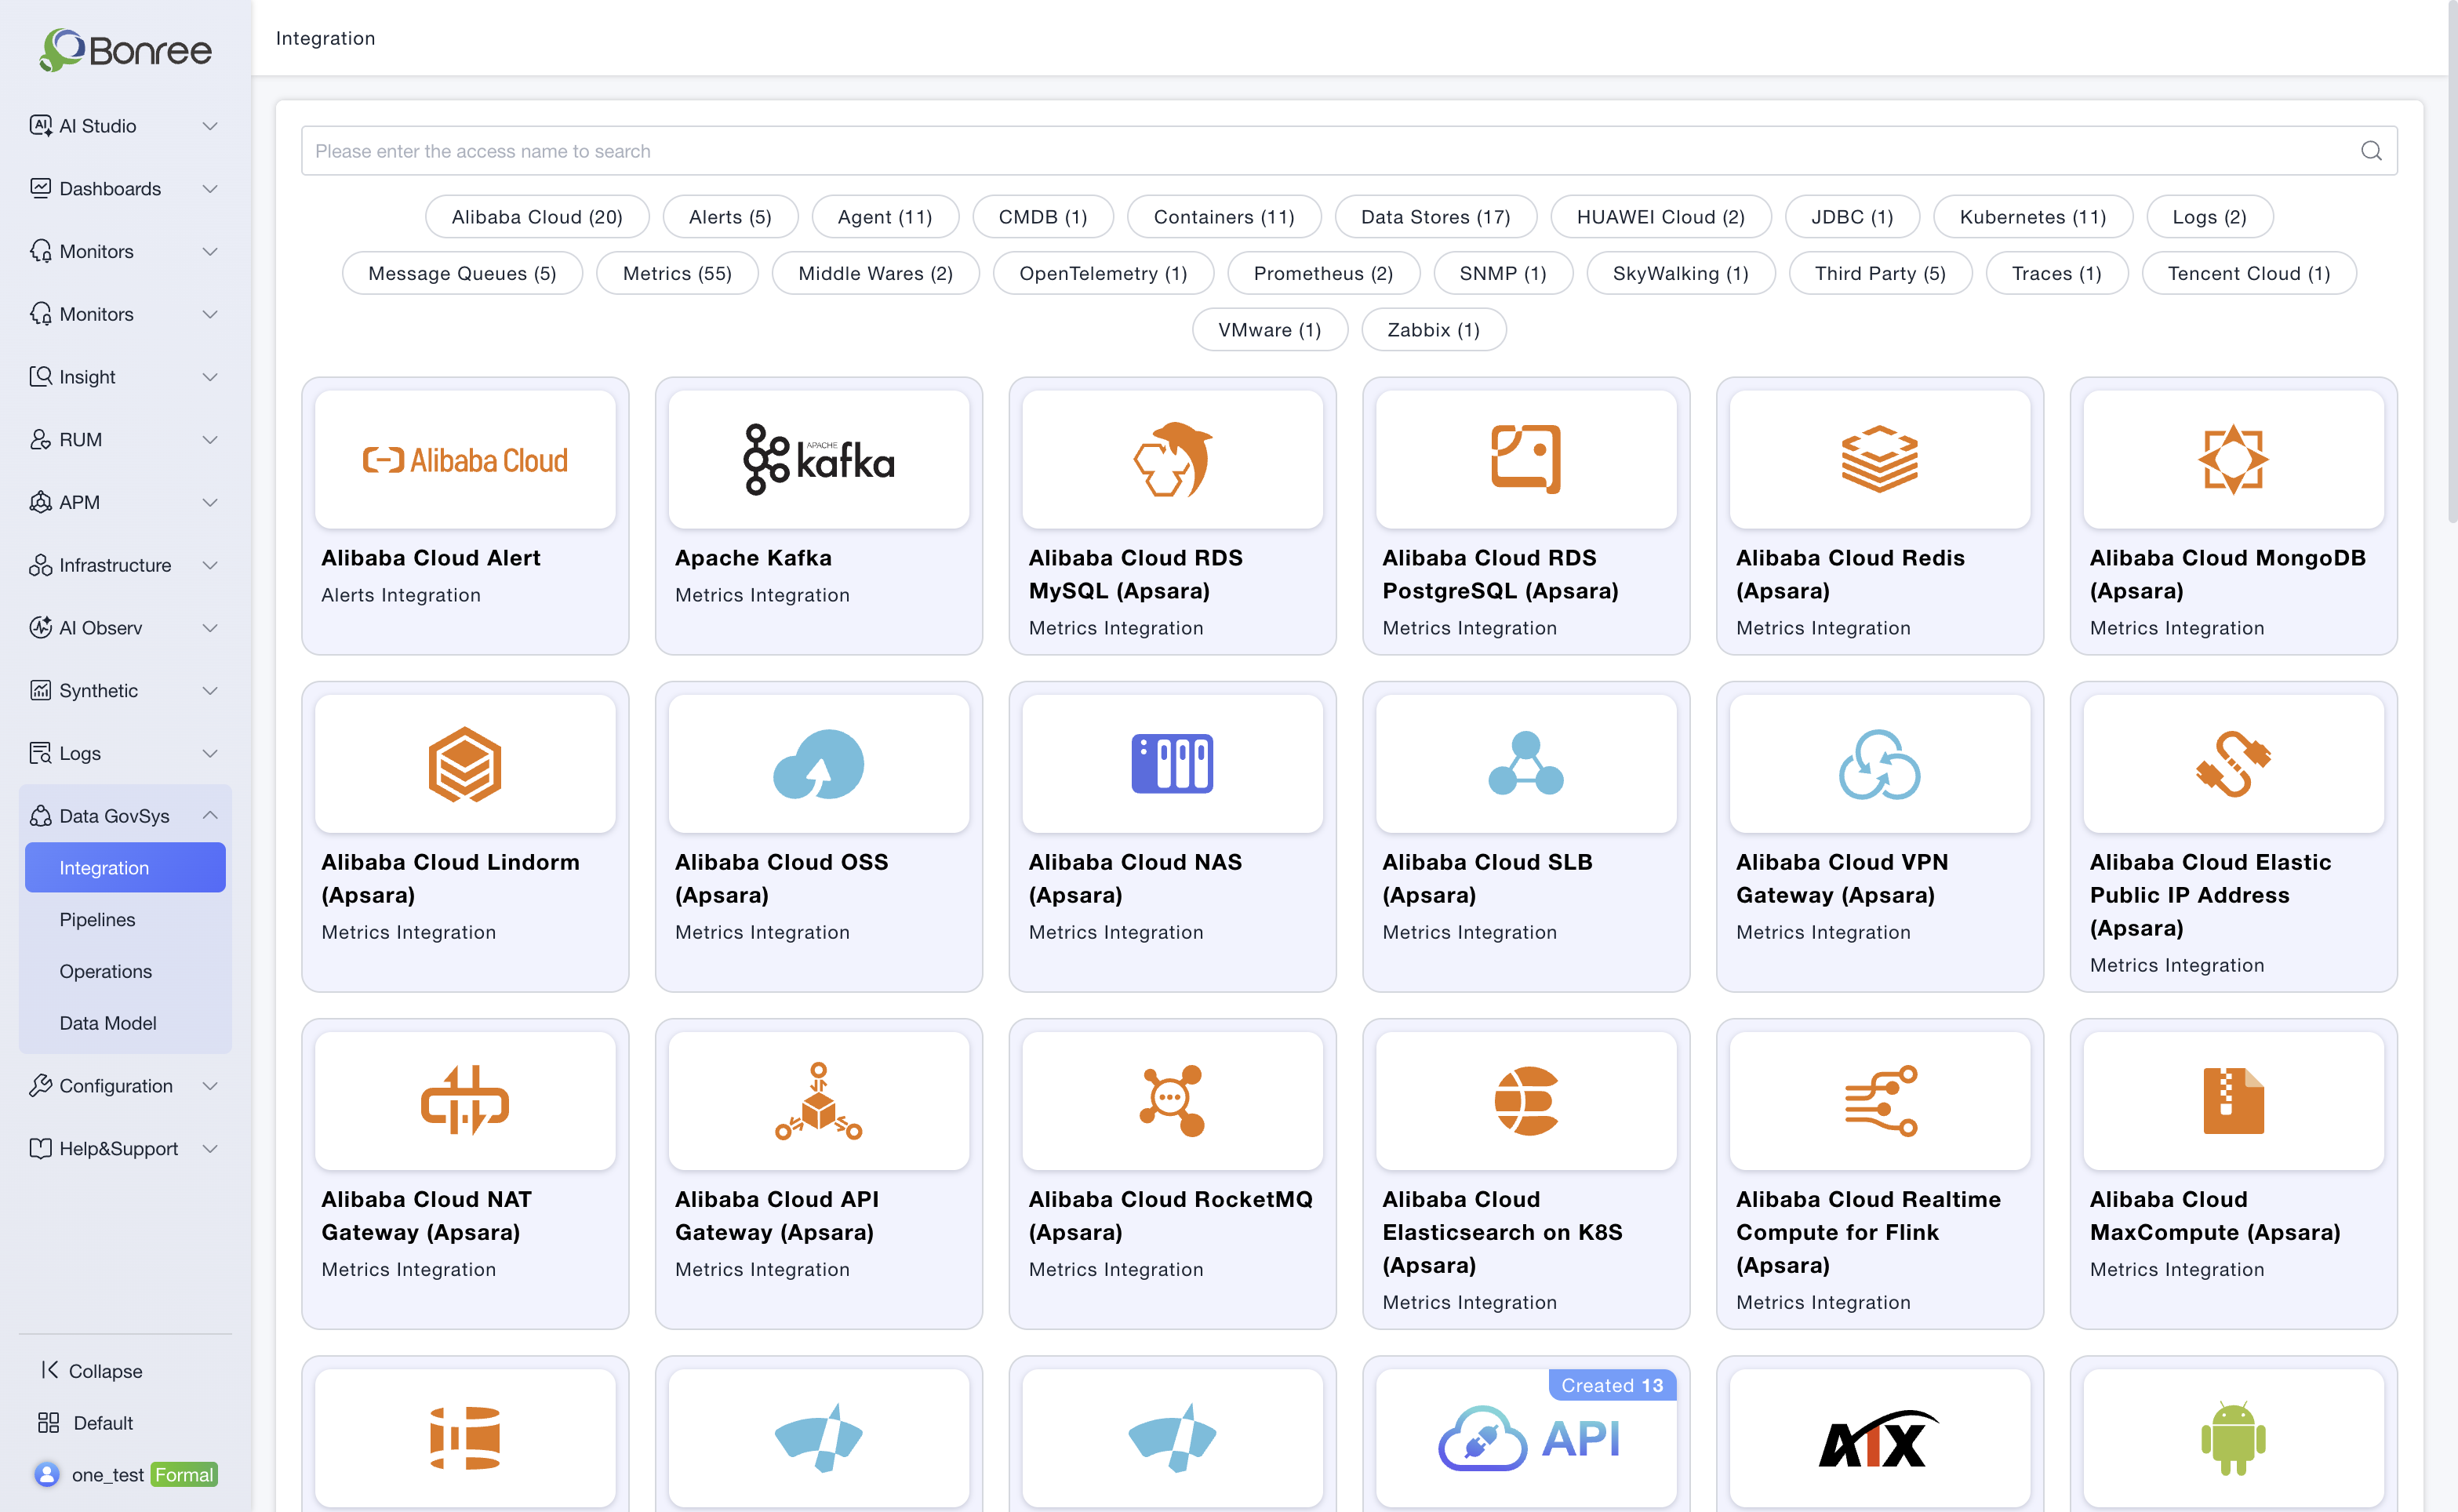Expand the Dashboards menu chevron
Image resolution: width=2458 pixels, height=1512 pixels.
(x=210, y=188)
